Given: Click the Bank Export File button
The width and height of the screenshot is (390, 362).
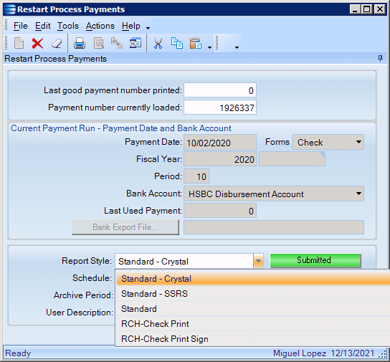Looking at the screenshot, I should [x=125, y=227].
